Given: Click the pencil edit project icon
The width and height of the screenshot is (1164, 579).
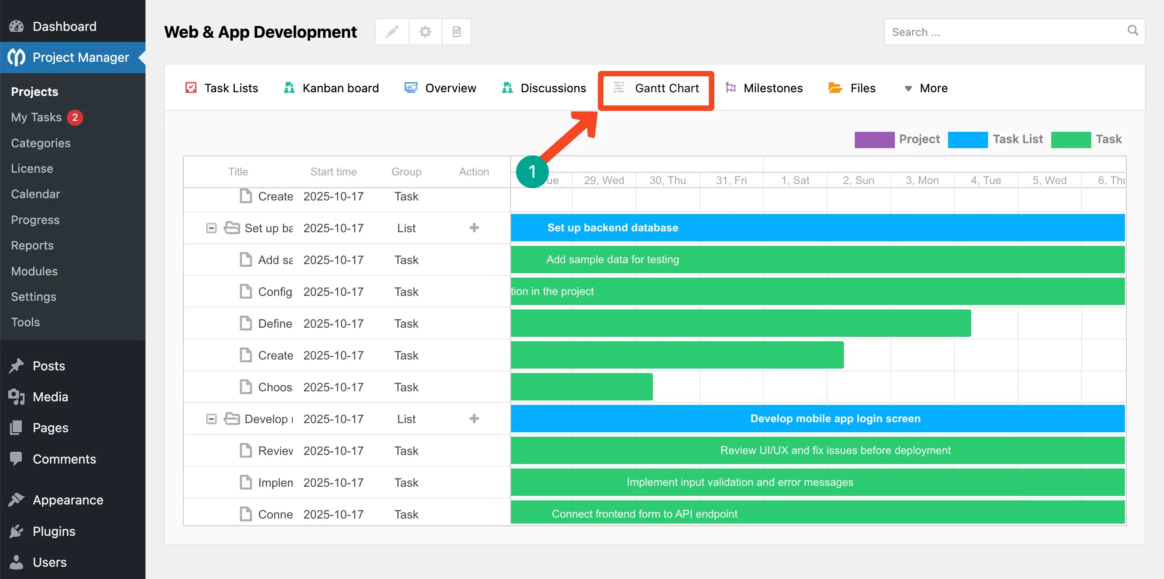Looking at the screenshot, I should [392, 32].
